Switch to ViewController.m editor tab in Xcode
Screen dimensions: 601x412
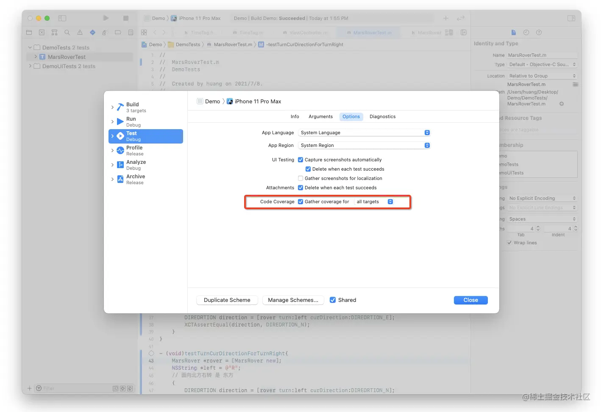305,33
